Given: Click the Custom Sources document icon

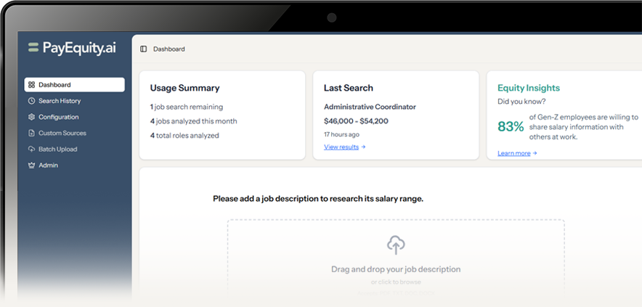Looking at the screenshot, I should coord(31,133).
